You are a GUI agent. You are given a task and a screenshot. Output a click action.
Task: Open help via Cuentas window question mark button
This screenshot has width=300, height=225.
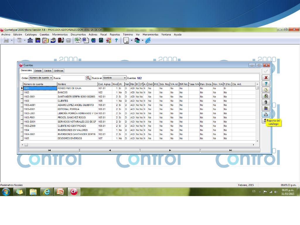pyautogui.click(x=266, y=83)
